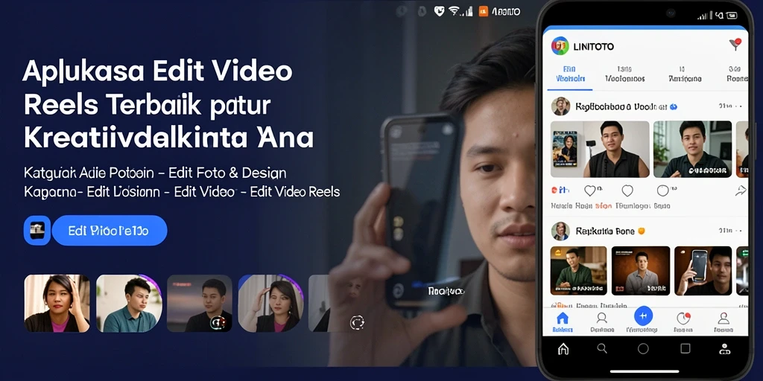Image resolution: width=763 pixels, height=381 pixels.
Task: Open thumbnail of man in teal polo
Action: pyautogui.click(x=129, y=304)
